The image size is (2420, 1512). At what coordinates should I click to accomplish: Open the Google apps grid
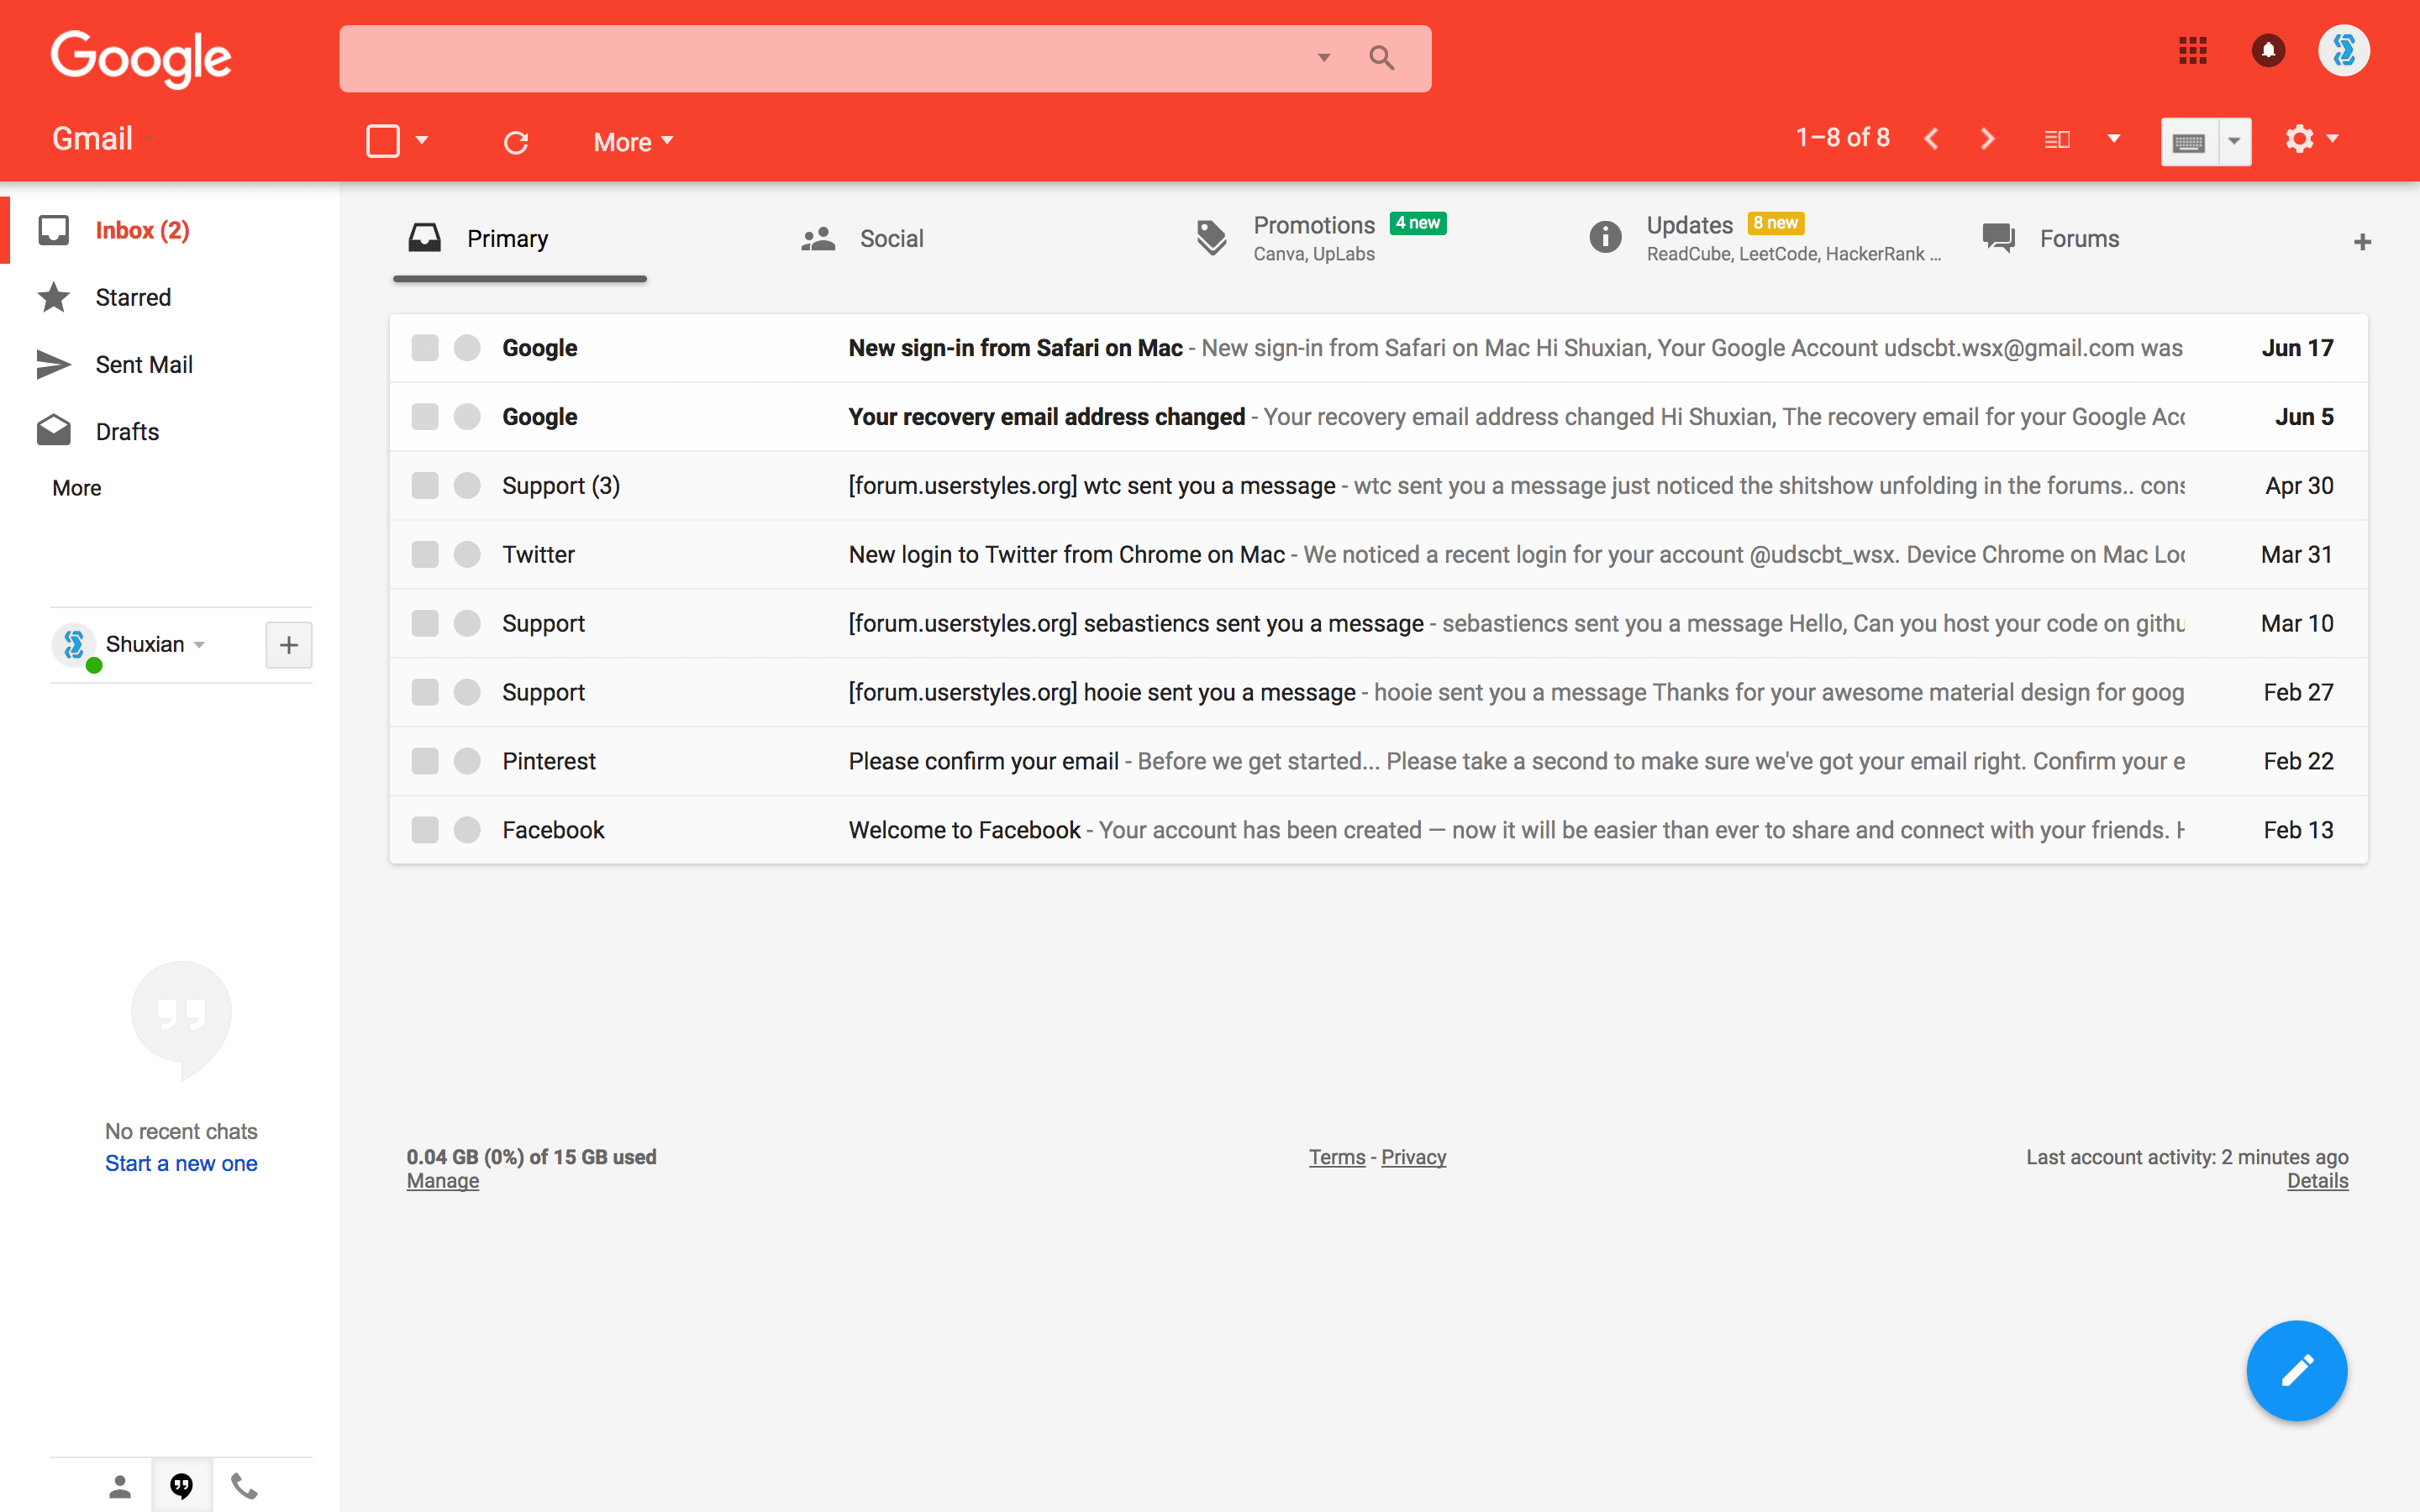coord(2192,50)
